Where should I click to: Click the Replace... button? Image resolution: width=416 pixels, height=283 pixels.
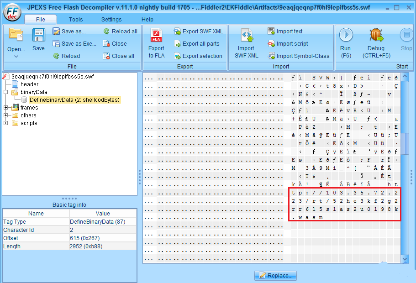pos(275,276)
